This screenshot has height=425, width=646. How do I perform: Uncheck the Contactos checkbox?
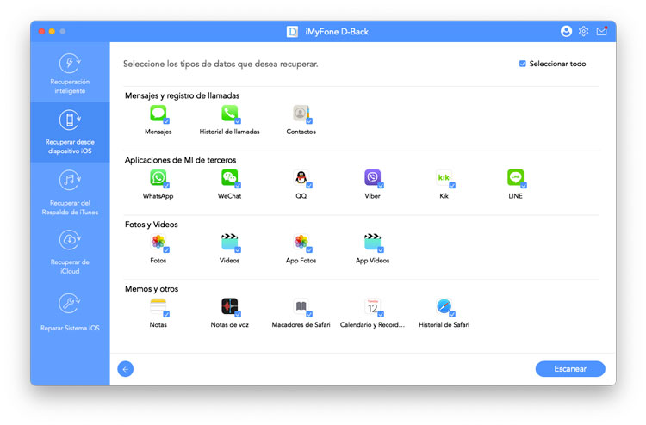click(309, 121)
